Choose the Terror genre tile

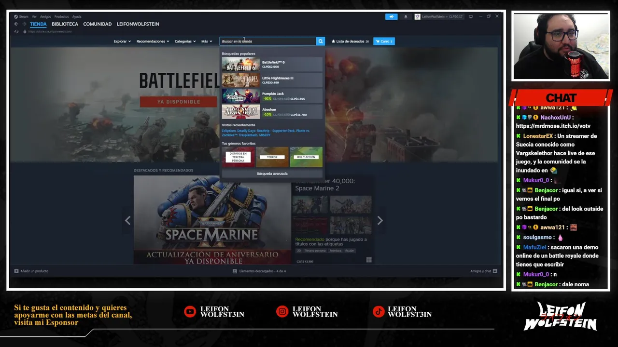(x=272, y=157)
